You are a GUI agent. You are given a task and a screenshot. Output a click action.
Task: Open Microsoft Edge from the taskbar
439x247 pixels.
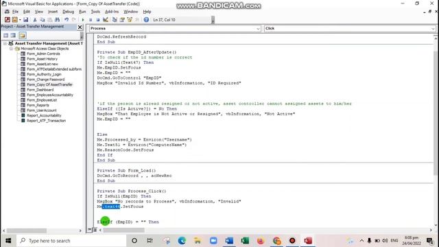[182, 241]
